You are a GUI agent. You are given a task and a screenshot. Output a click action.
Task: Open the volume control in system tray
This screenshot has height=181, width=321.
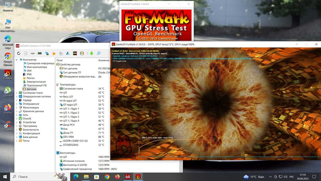[x=285, y=177]
